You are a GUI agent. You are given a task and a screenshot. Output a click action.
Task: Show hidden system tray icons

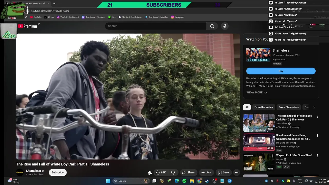coord(261,181)
